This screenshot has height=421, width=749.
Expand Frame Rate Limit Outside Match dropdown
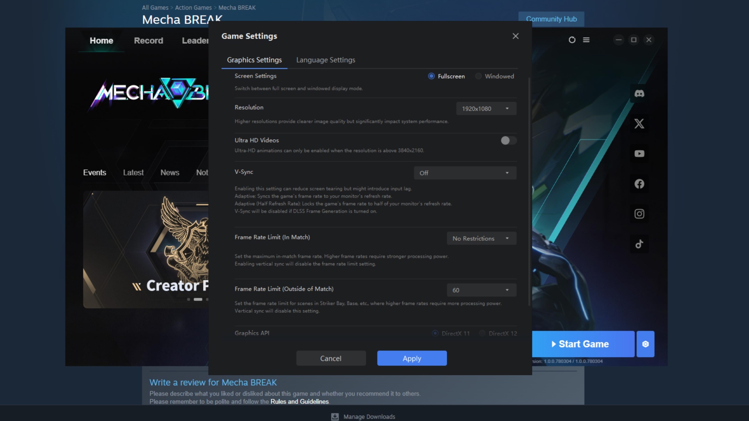(481, 290)
